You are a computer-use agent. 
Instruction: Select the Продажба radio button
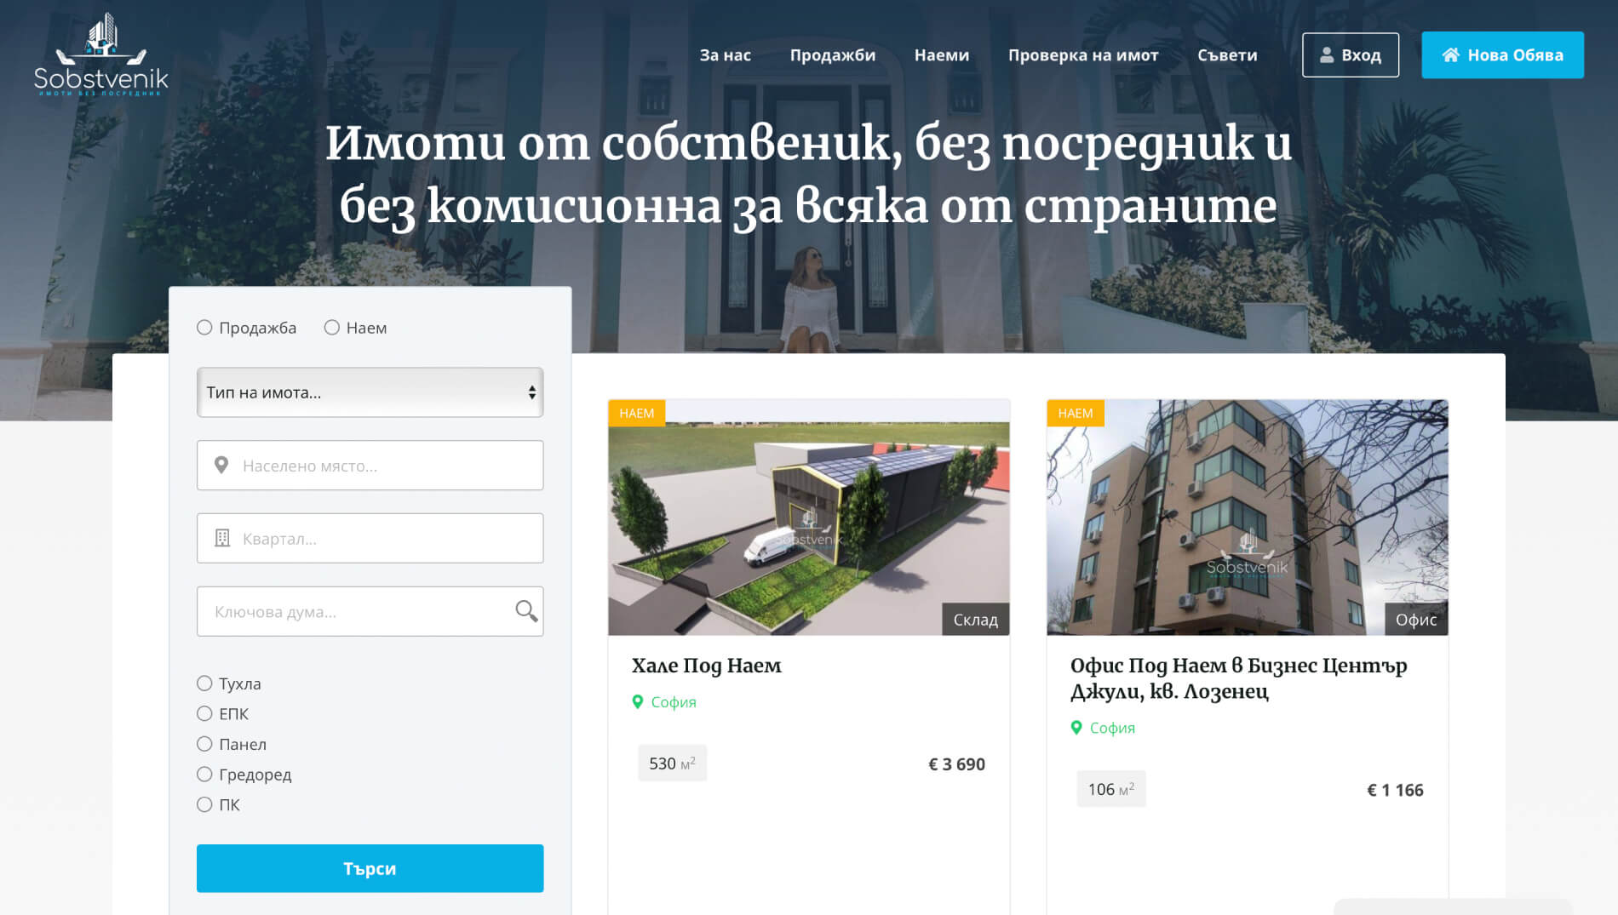(204, 328)
